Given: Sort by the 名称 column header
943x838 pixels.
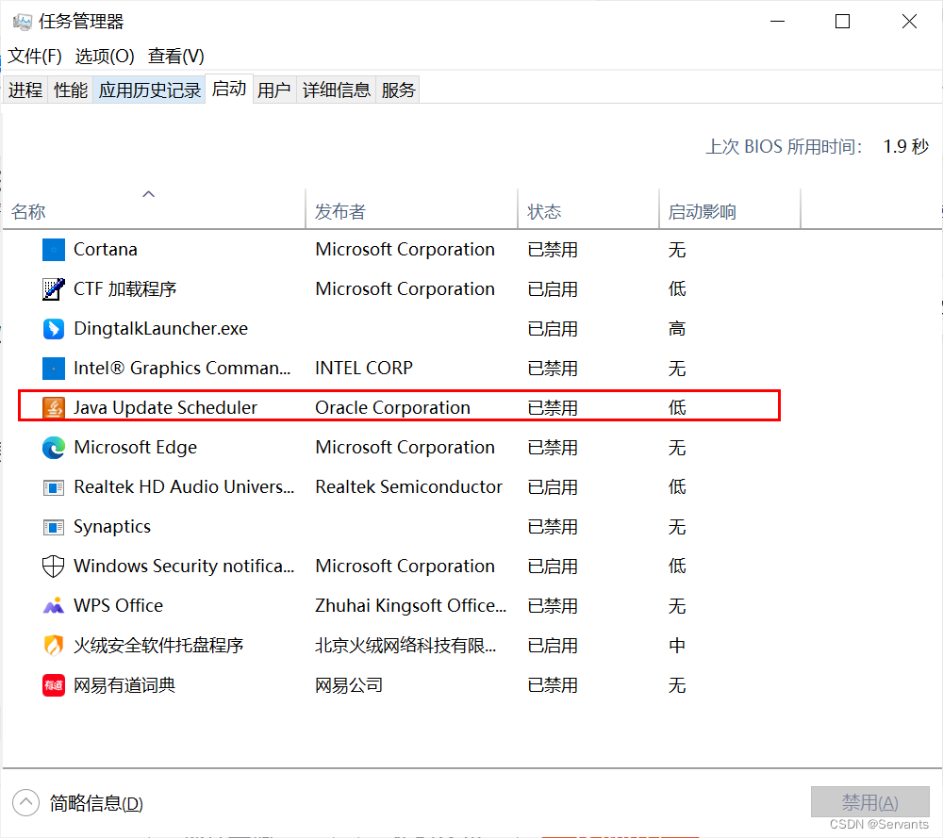Looking at the screenshot, I should click(x=154, y=209).
